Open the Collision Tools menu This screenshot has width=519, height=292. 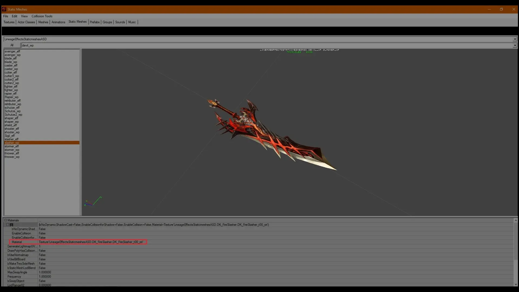click(x=42, y=16)
